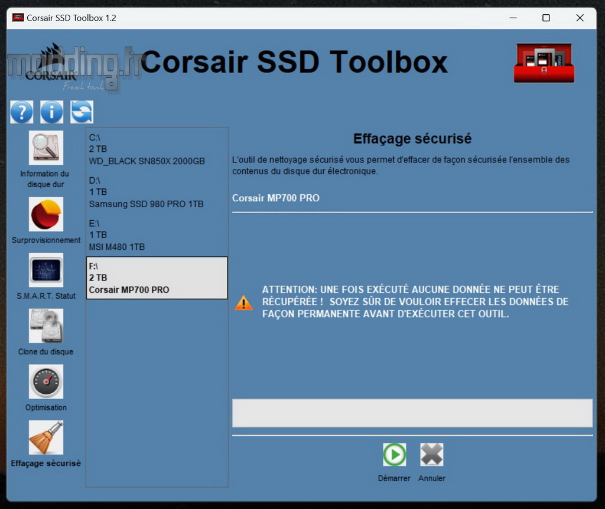Screen dimensions: 605x509
Task: Select drive D:\ Samsung SSD 980 PRO 1TB
Action: point(157,192)
